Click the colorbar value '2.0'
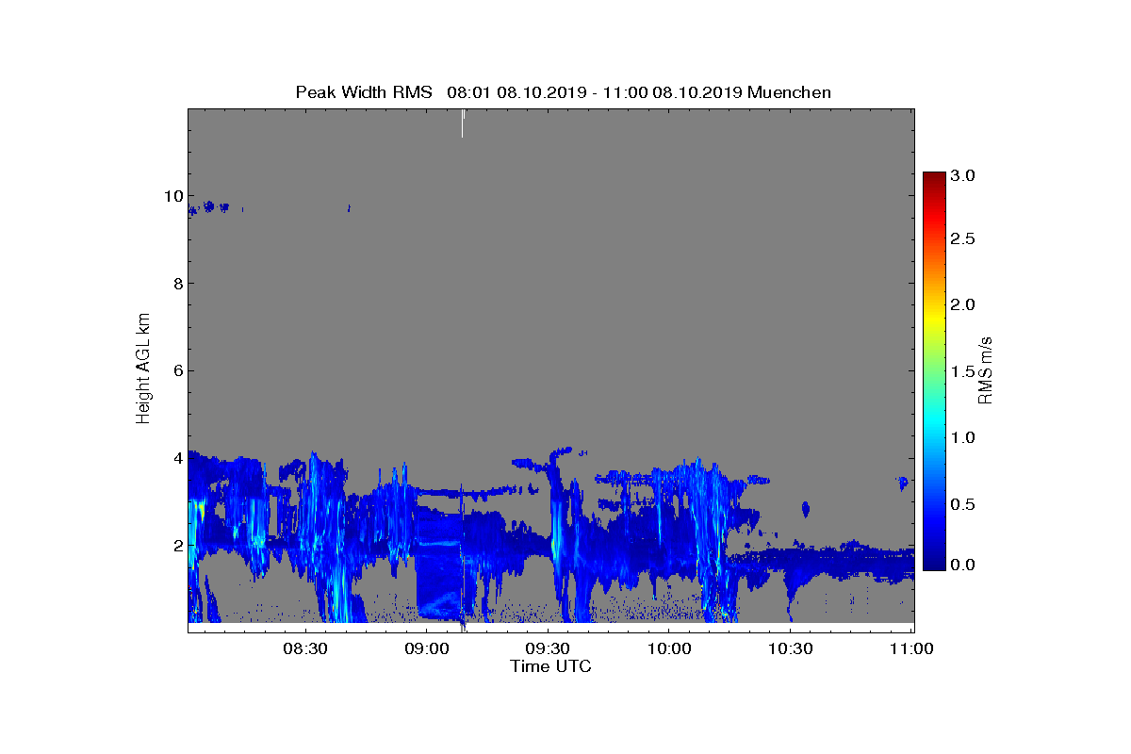This screenshot has height=754, width=1131. tap(962, 304)
